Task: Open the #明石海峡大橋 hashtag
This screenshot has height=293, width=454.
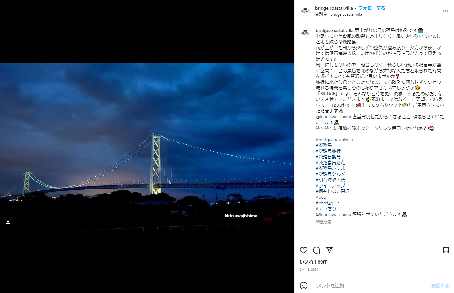Action: click(331, 180)
